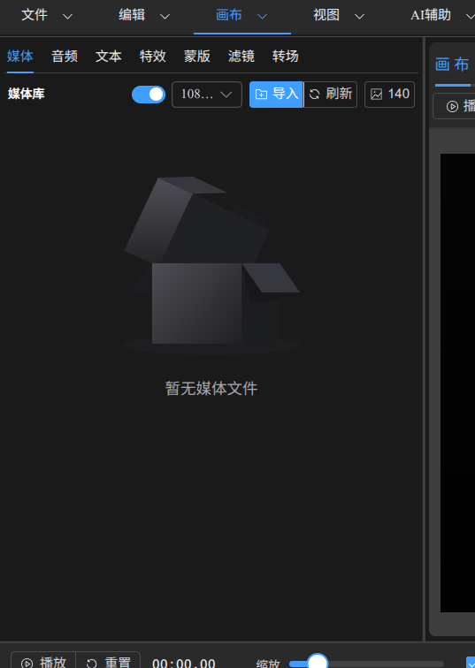
Task: Expand the 文件 menu chevron
Action: [67, 17]
